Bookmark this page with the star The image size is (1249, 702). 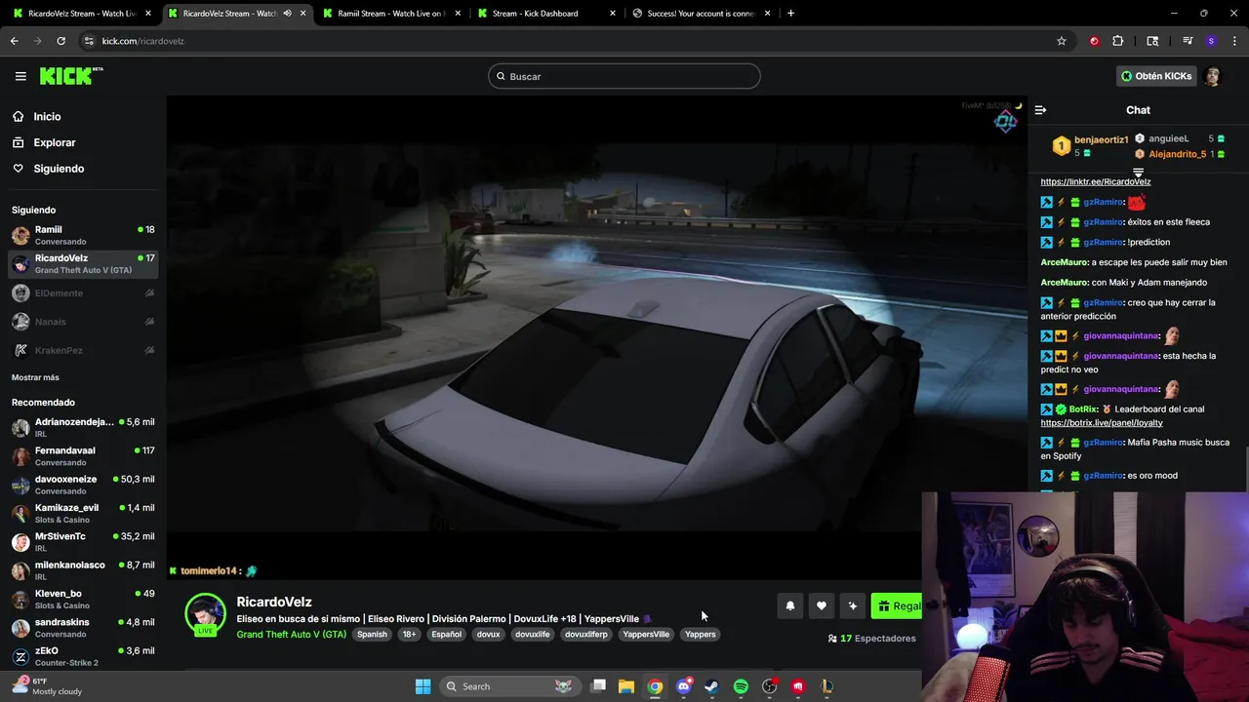(1062, 41)
